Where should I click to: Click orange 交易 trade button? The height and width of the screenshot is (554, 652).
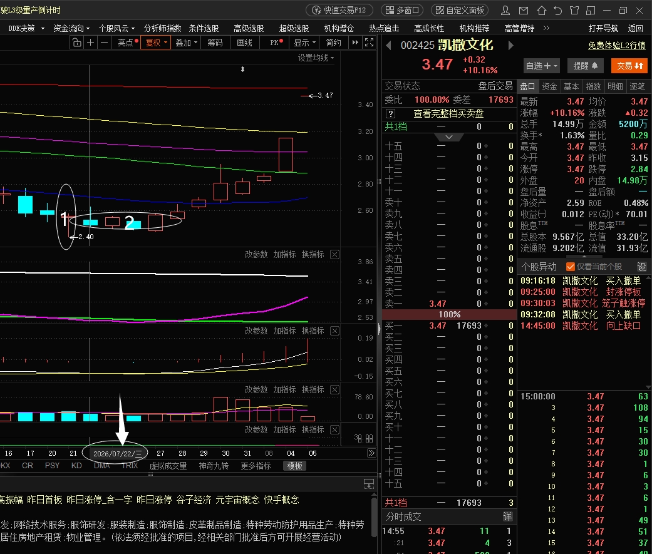[629, 66]
